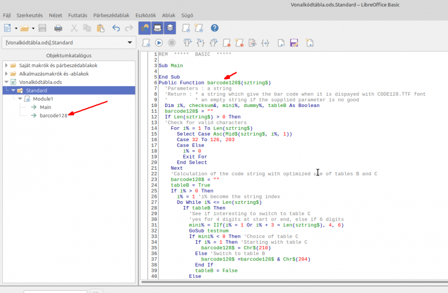This screenshot has height=293, width=448.
Task: Collapse the Vonalkódtábla.ods tree node
Action: tap(6, 82)
